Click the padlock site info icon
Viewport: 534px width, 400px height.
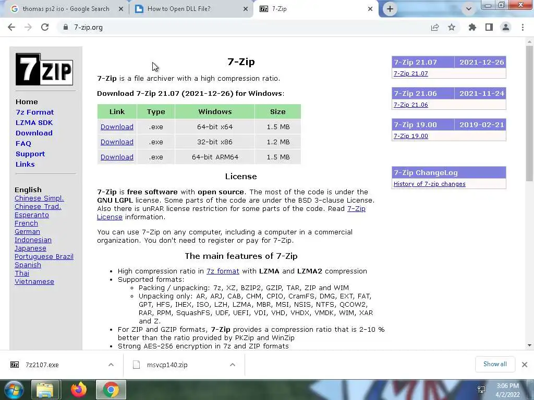[65, 27]
